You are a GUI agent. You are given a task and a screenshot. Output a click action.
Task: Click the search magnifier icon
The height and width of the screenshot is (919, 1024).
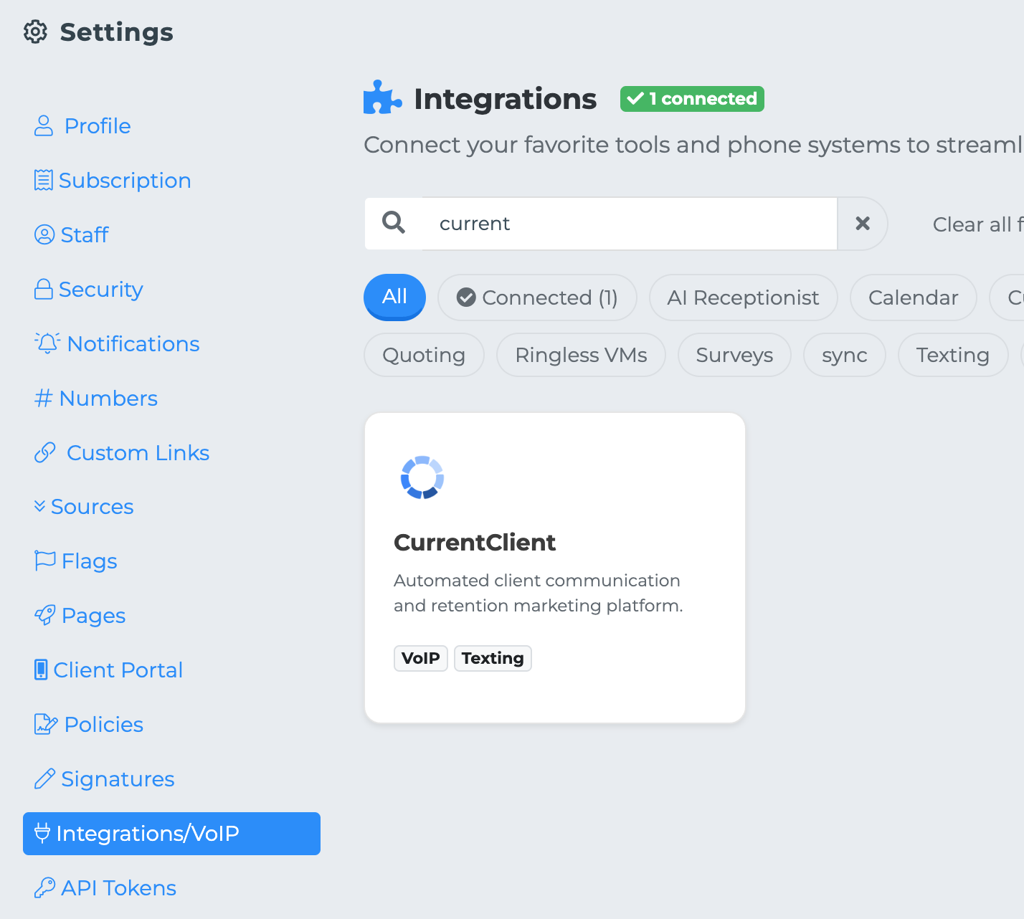pos(394,223)
